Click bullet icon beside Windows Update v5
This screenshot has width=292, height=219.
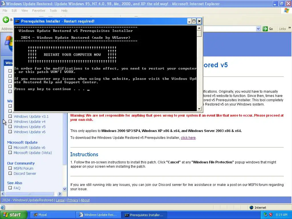point(10,126)
